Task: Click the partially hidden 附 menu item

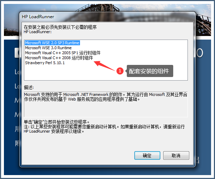Action: pos(17,143)
